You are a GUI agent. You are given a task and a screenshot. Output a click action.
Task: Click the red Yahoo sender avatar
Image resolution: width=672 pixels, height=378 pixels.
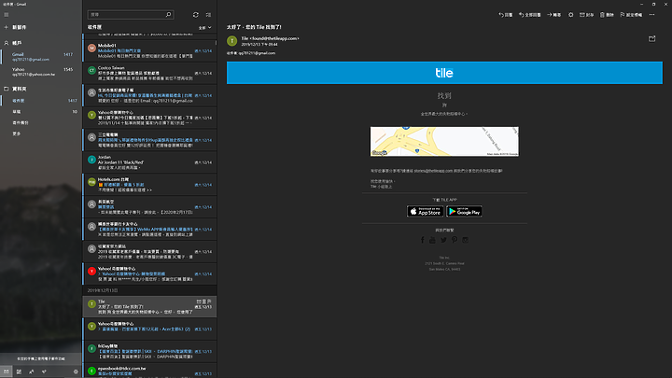[91, 271]
